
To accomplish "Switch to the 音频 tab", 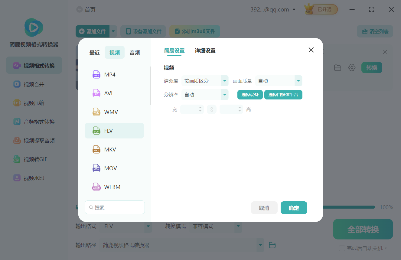I will coord(134,52).
